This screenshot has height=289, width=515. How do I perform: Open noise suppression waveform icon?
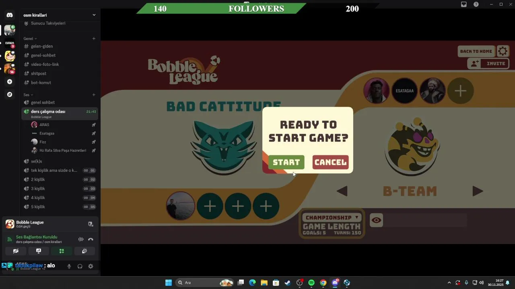[x=81, y=239]
